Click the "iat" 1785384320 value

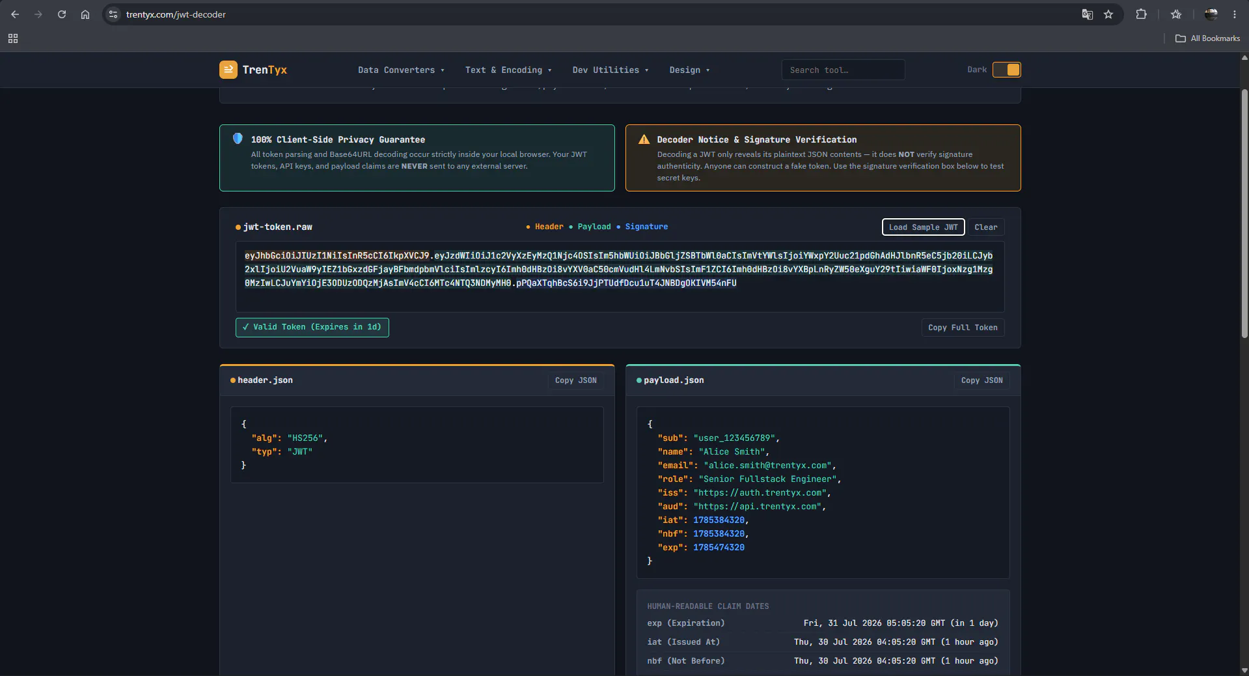719,520
